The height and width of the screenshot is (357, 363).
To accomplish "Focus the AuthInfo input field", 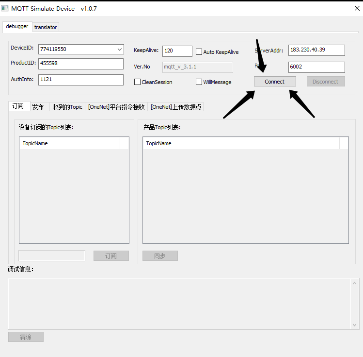I will tap(81, 80).
